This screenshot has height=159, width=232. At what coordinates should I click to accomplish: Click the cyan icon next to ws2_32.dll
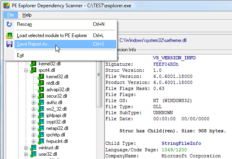click(41, 109)
